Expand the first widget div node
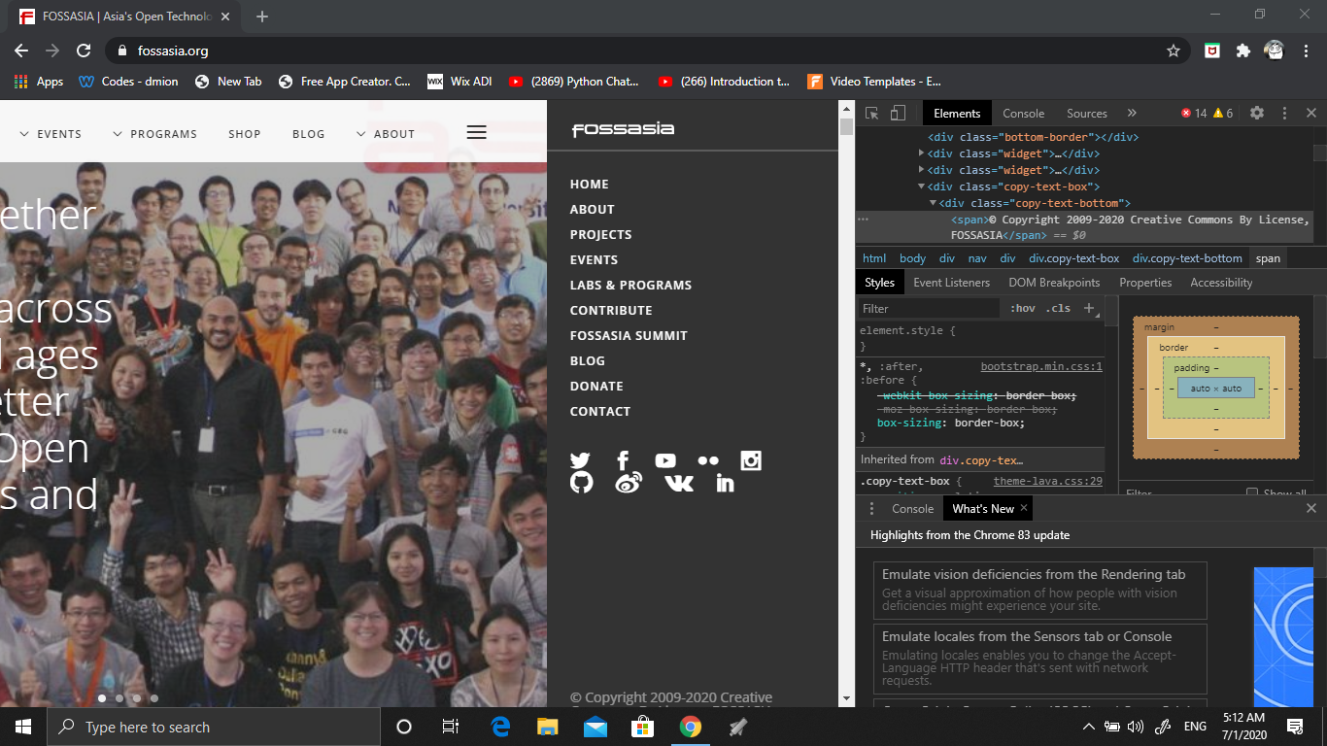The width and height of the screenshot is (1327, 746). click(921, 153)
